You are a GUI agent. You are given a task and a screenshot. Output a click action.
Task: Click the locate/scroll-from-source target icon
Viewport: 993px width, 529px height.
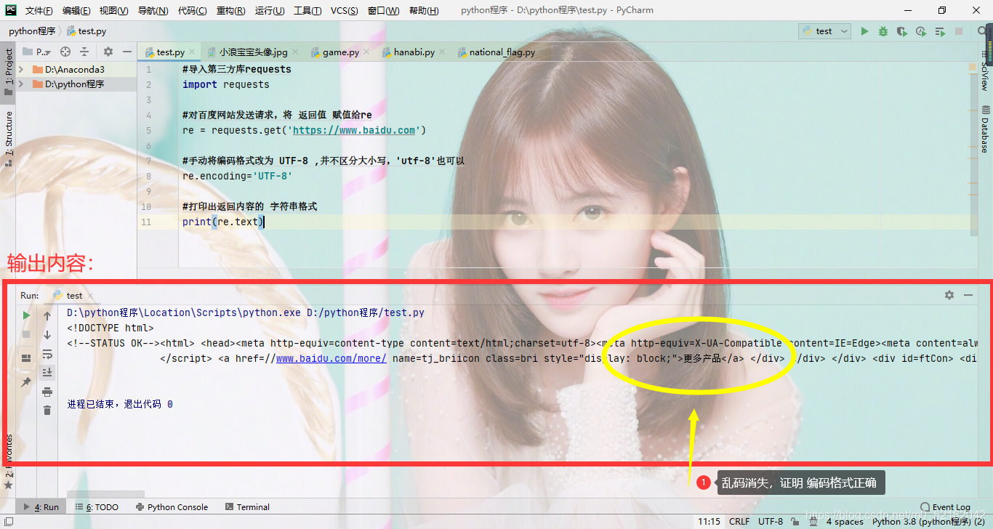tap(65, 52)
